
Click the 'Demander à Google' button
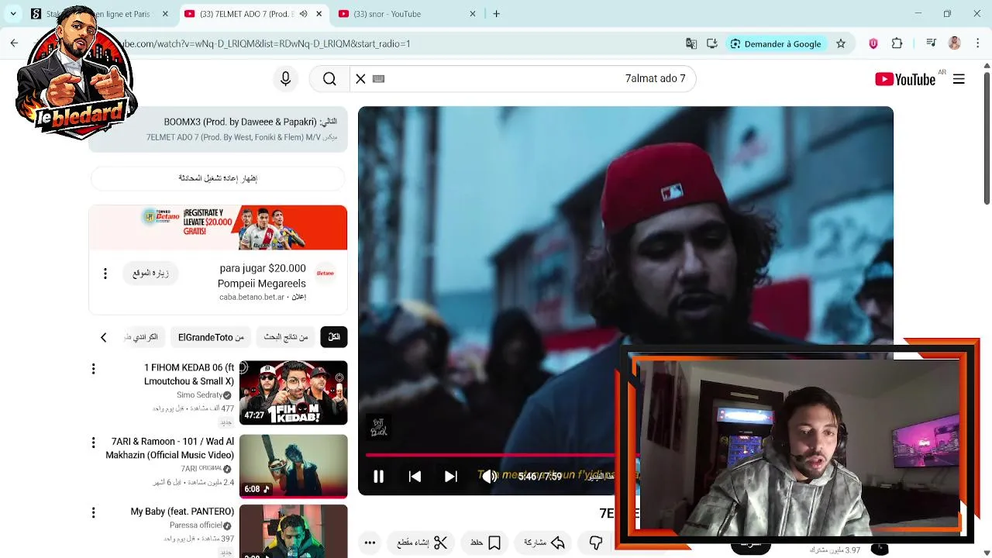click(776, 43)
